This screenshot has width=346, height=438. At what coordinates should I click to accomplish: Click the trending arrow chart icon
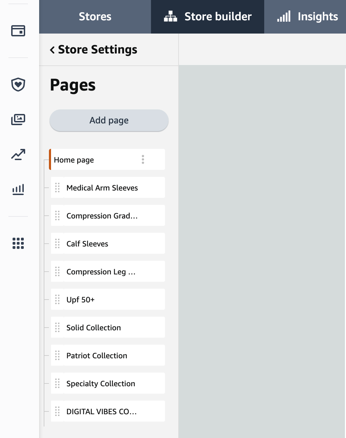(x=18, y=155)
